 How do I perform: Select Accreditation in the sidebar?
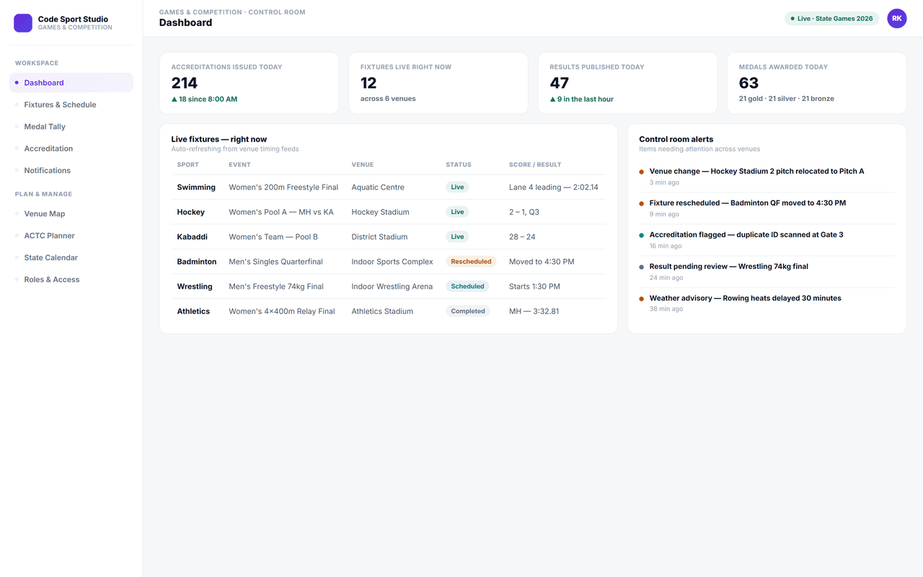coord(71,149)
